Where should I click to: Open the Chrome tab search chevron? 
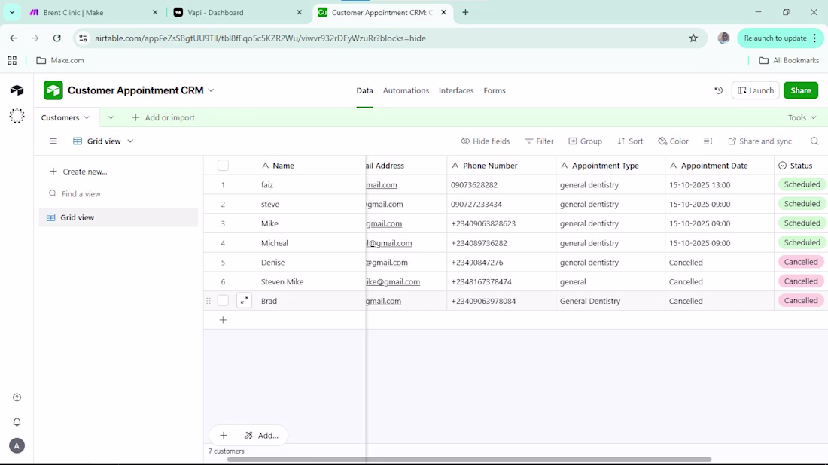[x=11, y=12]
